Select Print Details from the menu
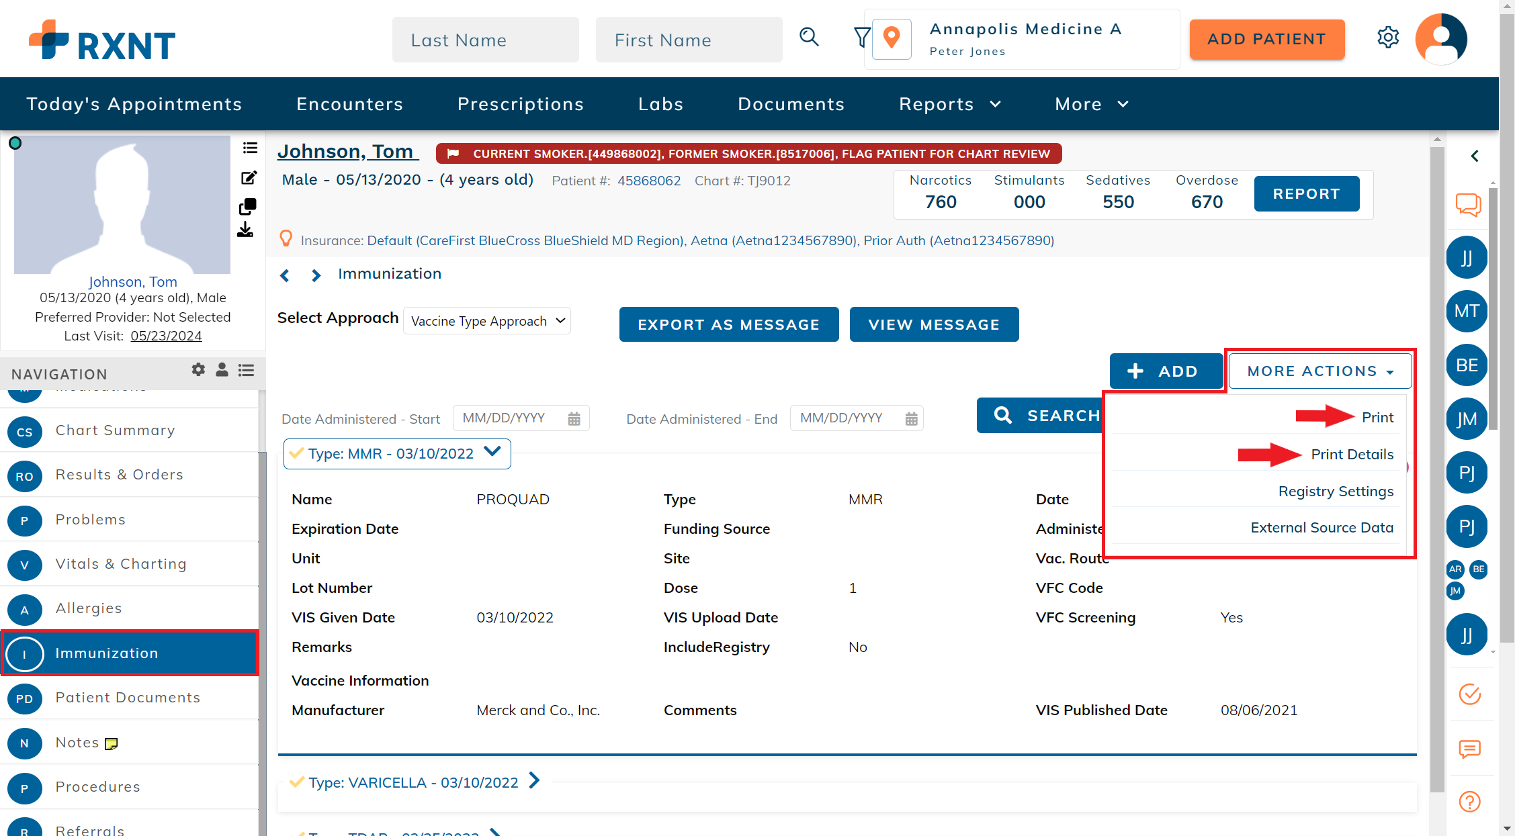The image size is (1515, 836). [x=1352, y=455]
